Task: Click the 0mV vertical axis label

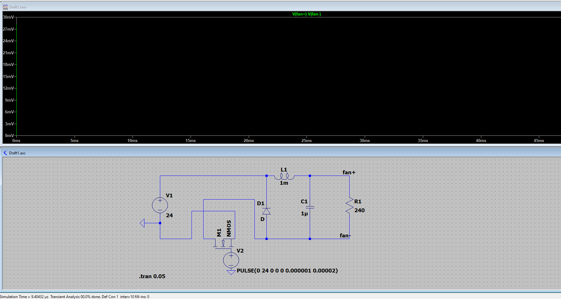Action: coord(9,135)
